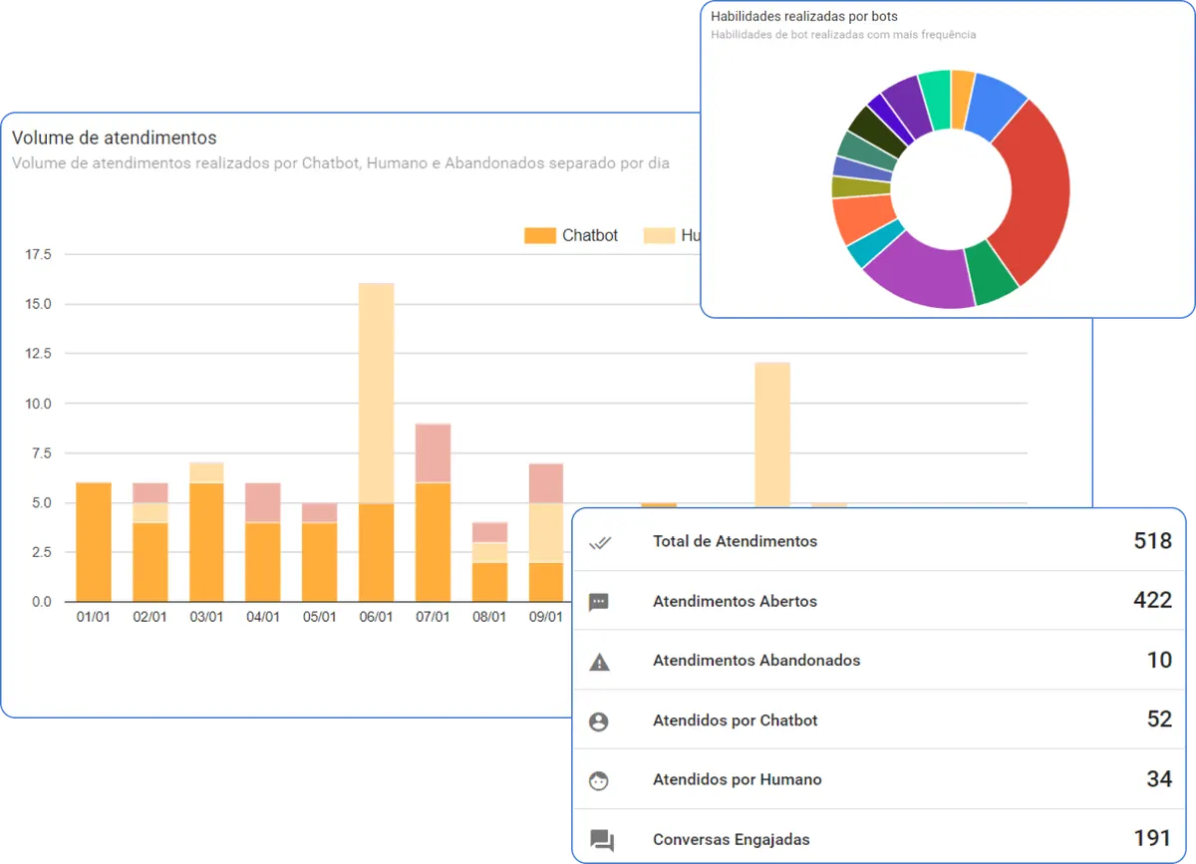Toggle the Chatbot series in the chart legend

click(571, 236)
